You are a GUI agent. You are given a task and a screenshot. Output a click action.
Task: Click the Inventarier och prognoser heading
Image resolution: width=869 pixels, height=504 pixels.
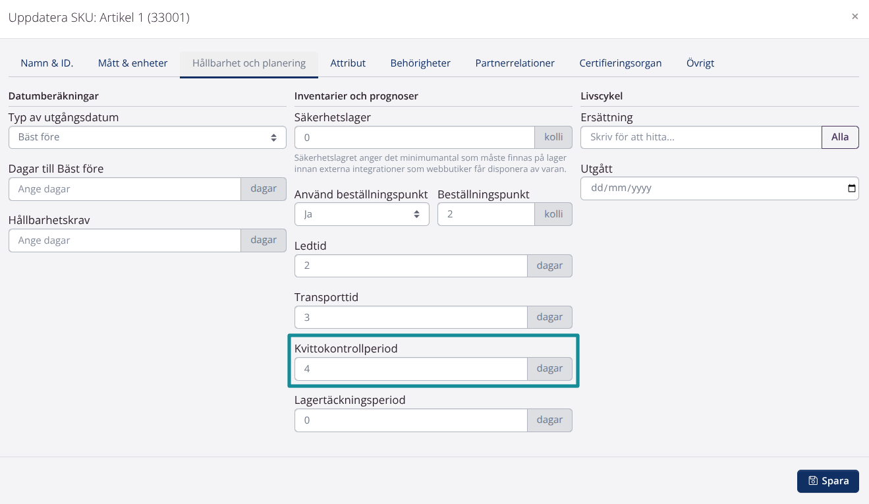pyautogui.click(x=356, y=96)
